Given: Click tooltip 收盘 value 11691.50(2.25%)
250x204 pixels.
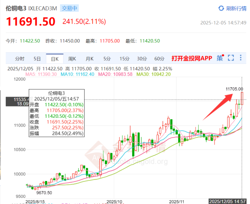Looking at the screenshot, I should 65,122.
